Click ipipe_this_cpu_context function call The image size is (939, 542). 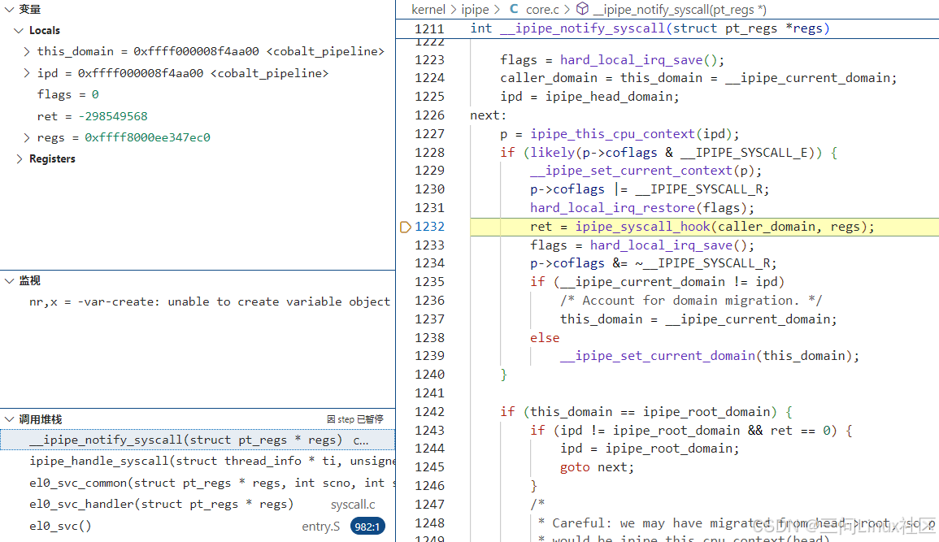(613, 134)
